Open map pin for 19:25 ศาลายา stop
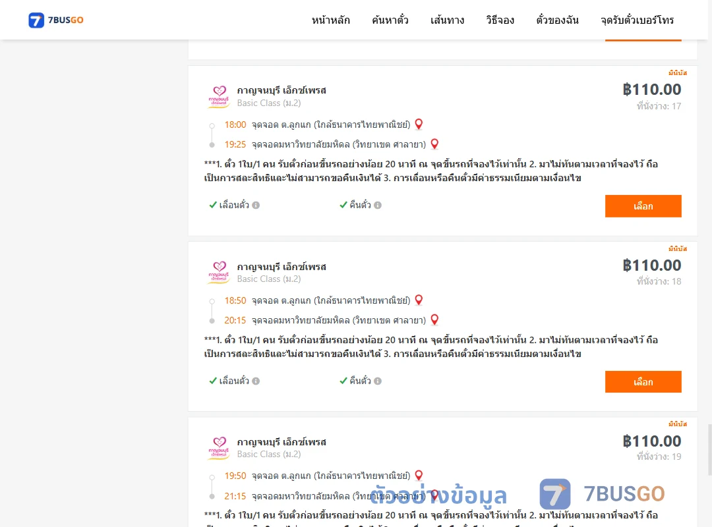This screenshot has height=527, width=712. [434, 144]
